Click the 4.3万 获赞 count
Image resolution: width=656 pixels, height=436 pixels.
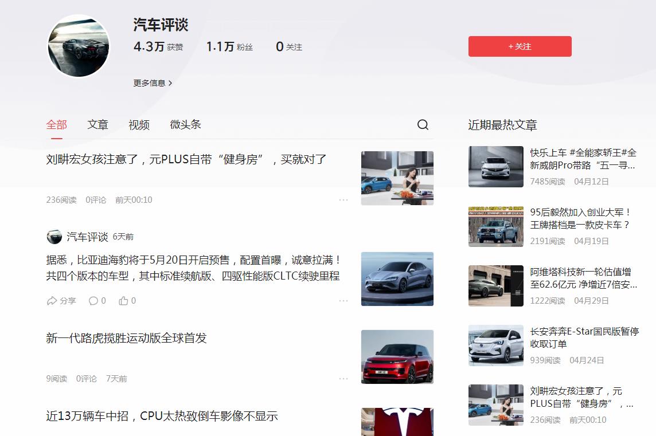[158, 46]
